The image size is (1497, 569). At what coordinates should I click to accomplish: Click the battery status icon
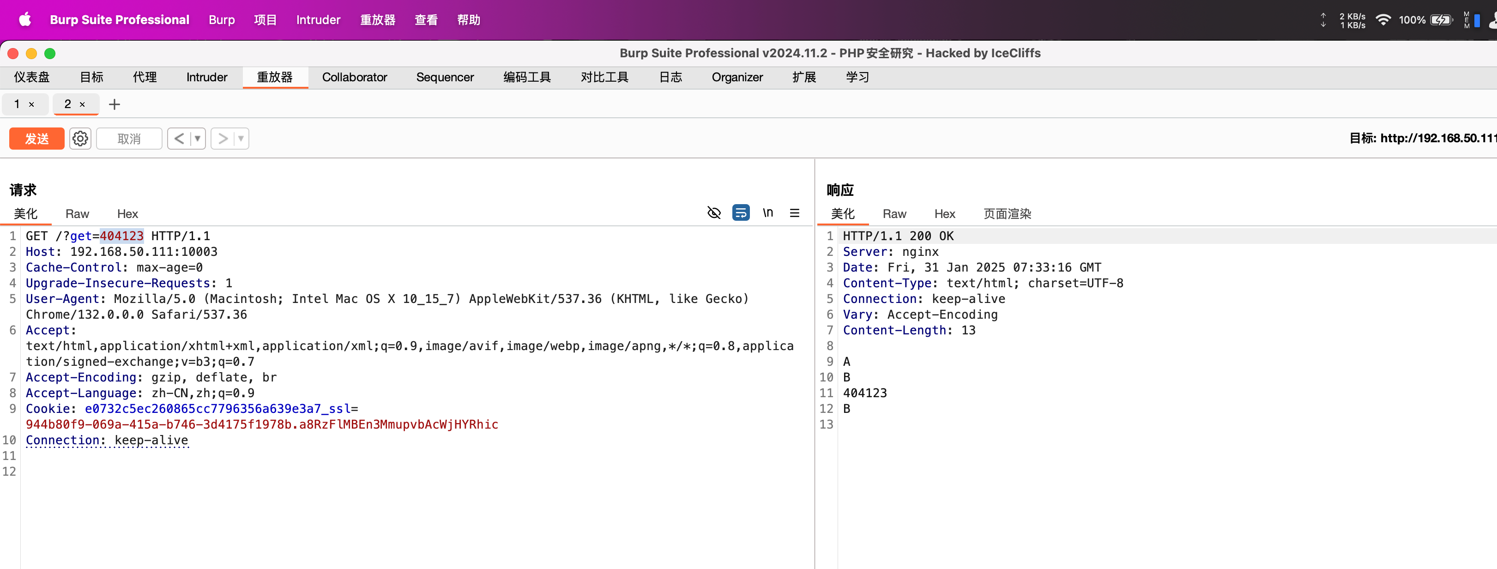(x=1441, y=20)
